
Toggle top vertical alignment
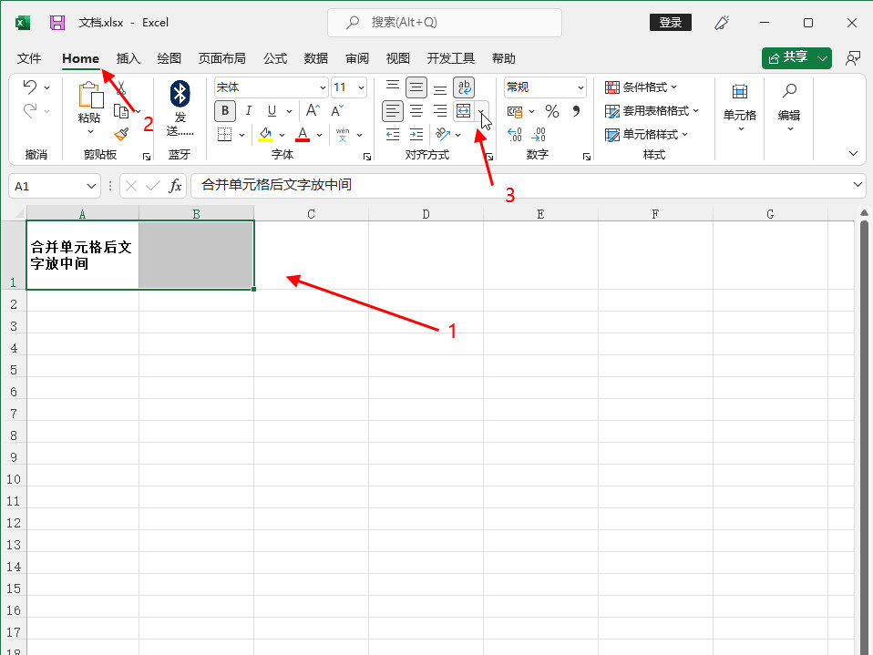click(x=393, y=87)
